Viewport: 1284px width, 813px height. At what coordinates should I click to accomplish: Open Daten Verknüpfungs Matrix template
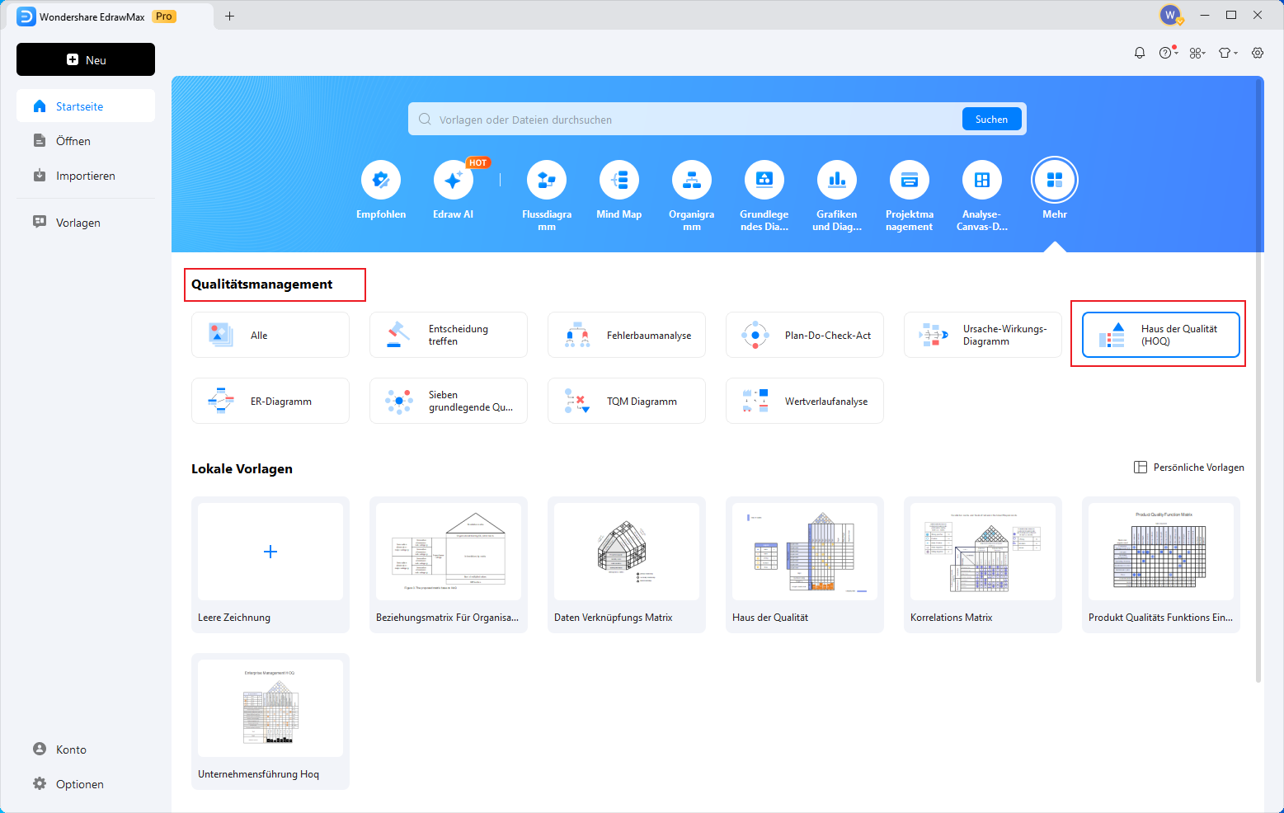627,565
